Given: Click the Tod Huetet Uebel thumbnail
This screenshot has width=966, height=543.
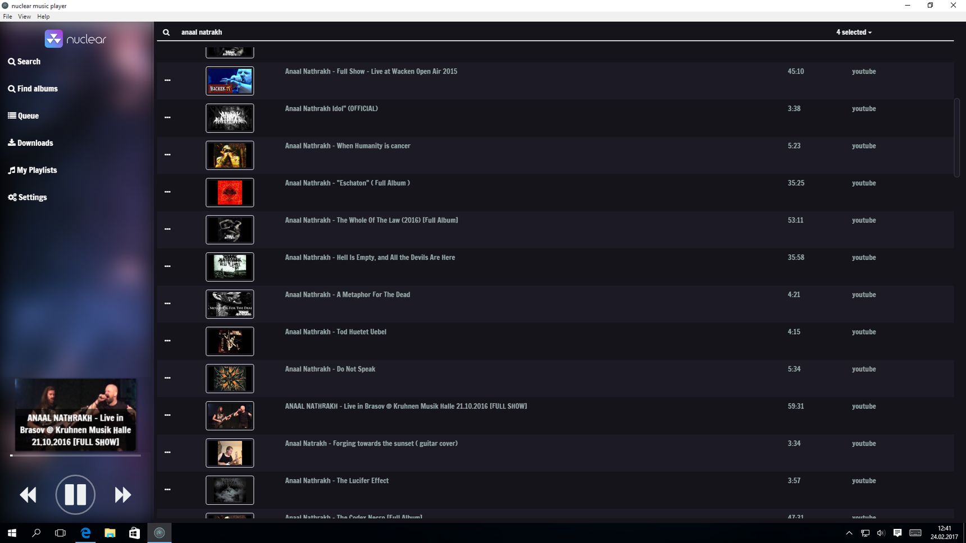Looking at the screenshot, I should click(x=230, y=341).
